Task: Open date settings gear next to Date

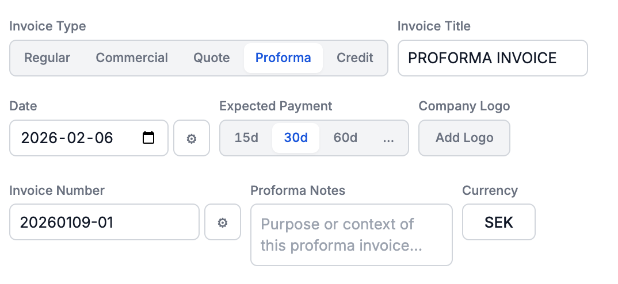Action: click(192, 138)
